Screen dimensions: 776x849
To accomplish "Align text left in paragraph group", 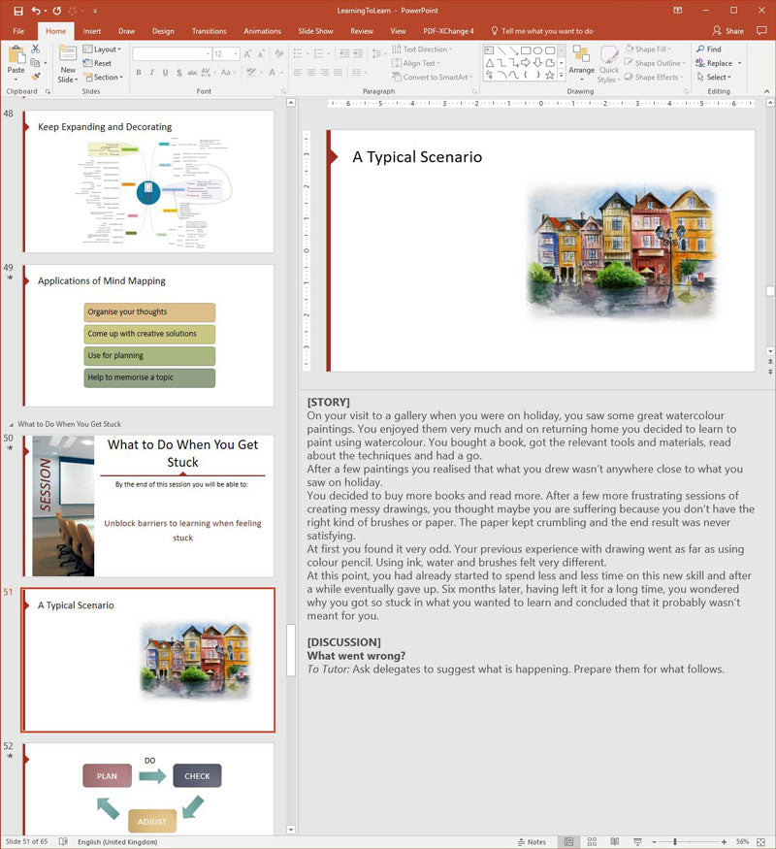I will (298, 72).
